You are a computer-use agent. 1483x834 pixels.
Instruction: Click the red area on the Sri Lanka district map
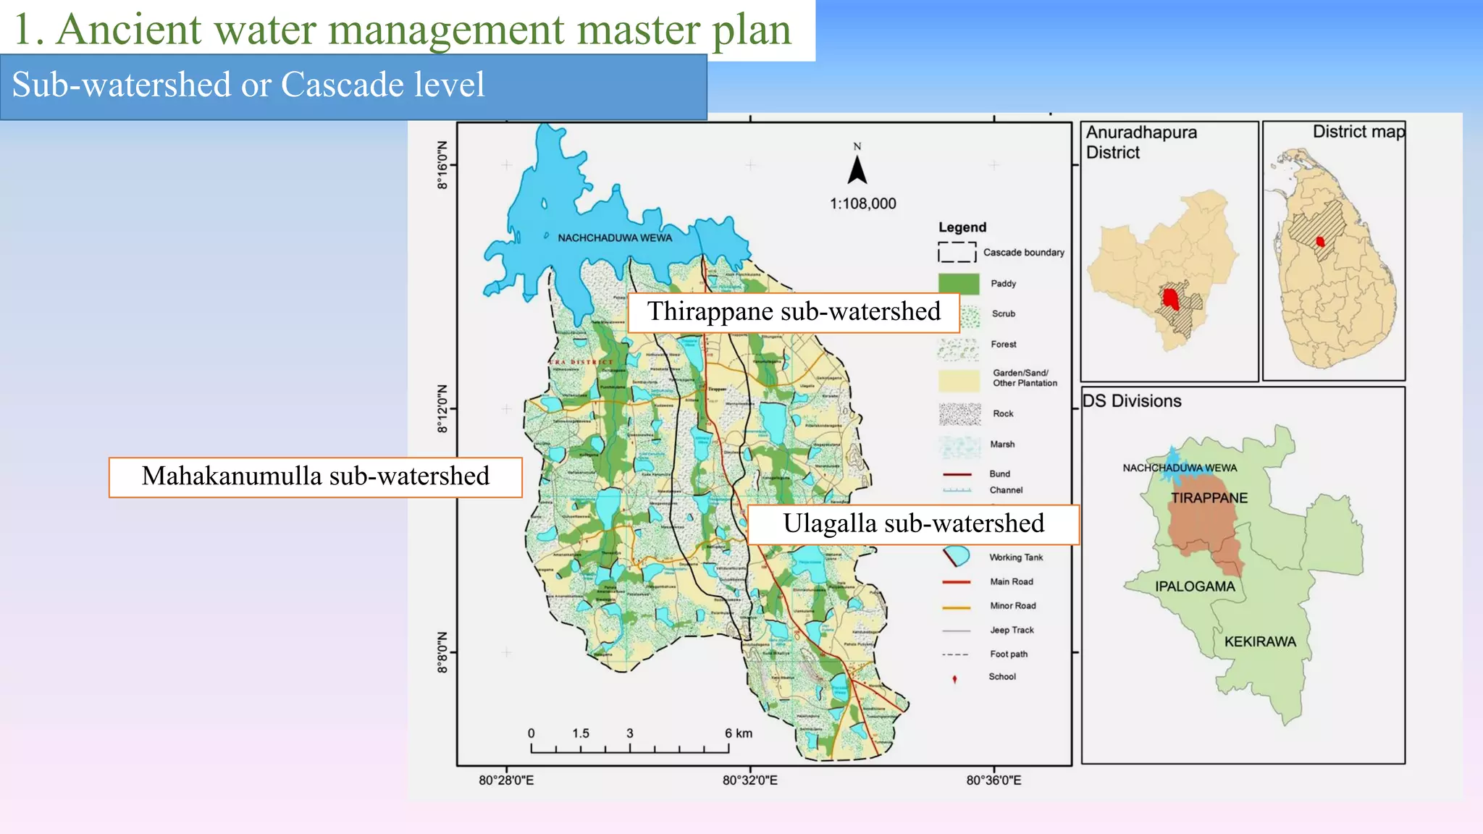(x=1320, y=242)
